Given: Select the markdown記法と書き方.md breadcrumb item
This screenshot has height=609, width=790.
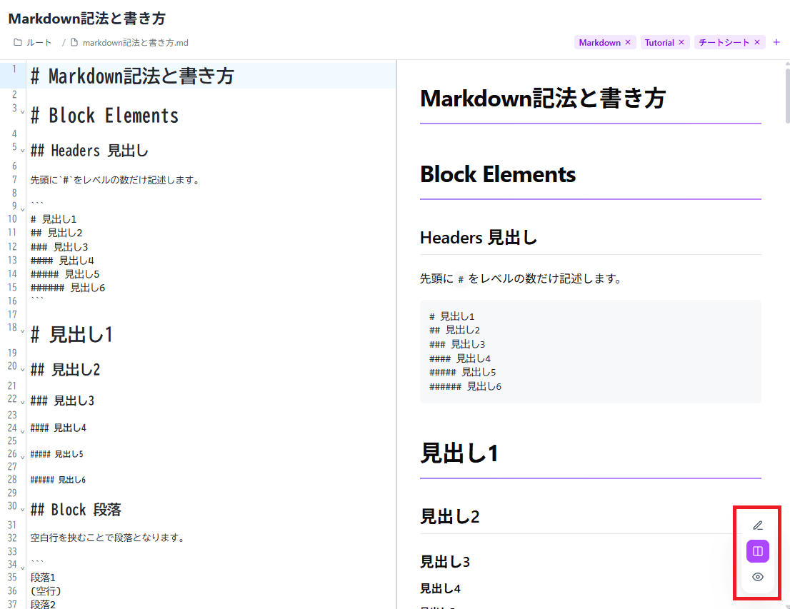Looking at the screenshot, I should (134, 42).
